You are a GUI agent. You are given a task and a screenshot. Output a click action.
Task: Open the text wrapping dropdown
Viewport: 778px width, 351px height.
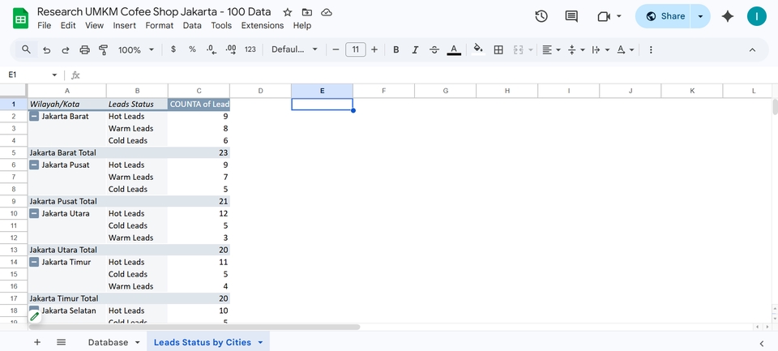point(601,49)
